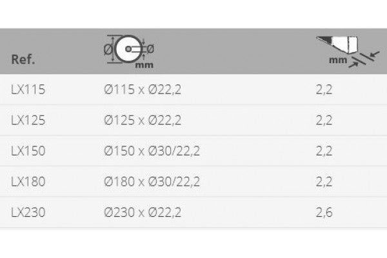Click the Ø230 x Ø22,2 dimension

tap(143, 213)
